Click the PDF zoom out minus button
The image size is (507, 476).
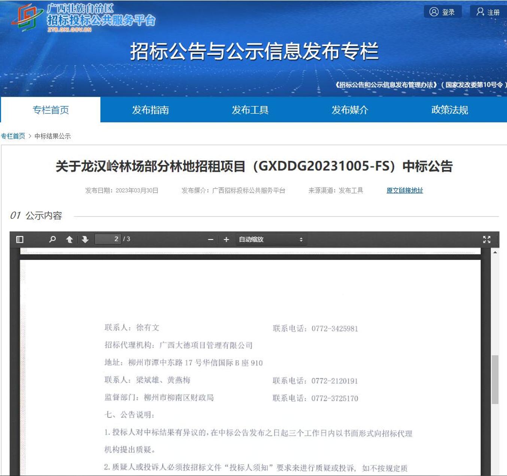pyautogui.click(x=210, y=239)
